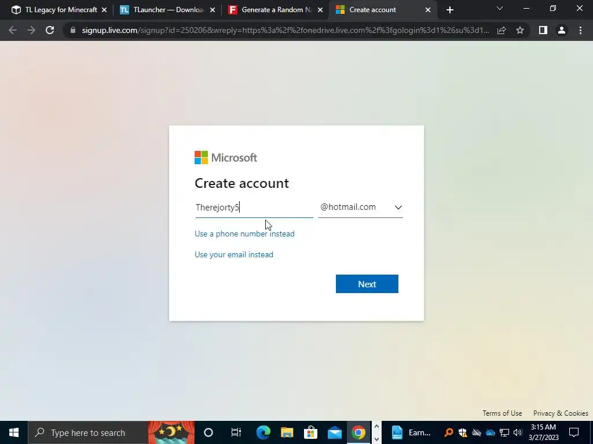The image size is (593, 444).
Task: Open File Explorer from taskbar
Action: tap(287, 432)
